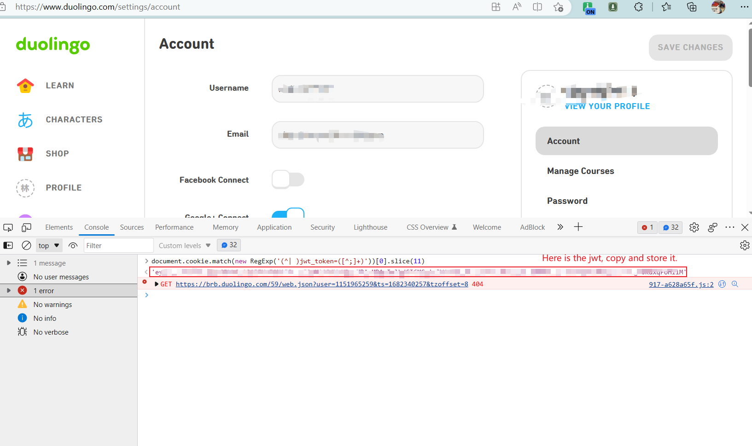
Task: Open the Welcome tab in DevTools
Action: point(487,227)
